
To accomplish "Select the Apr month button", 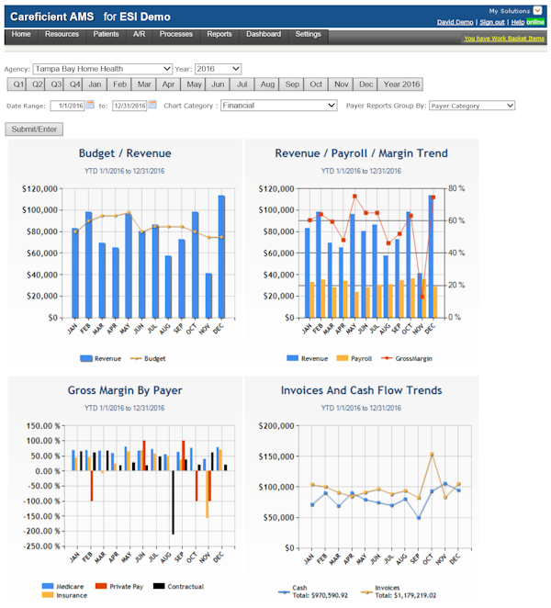I will pyautogui.click(x=168, y=84).
